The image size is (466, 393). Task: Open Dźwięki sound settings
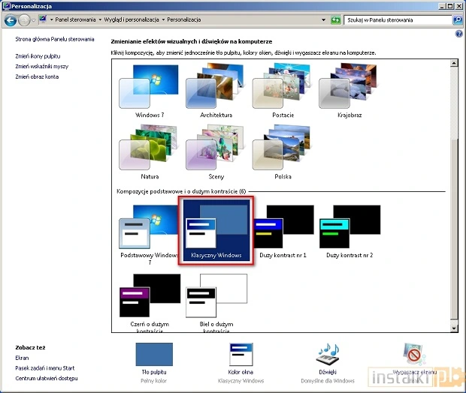[x=328, y=363]
